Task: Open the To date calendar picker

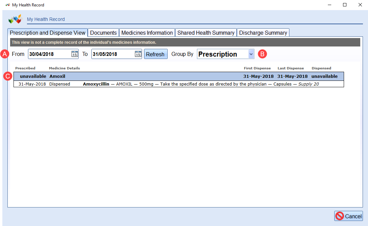Action: click(x=138, y=54)
